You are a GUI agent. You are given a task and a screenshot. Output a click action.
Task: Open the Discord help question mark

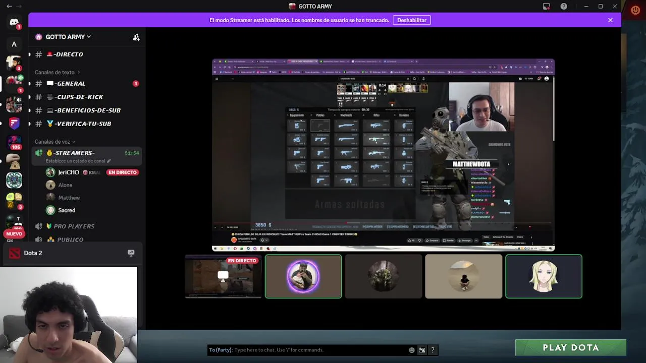(564, 7)
